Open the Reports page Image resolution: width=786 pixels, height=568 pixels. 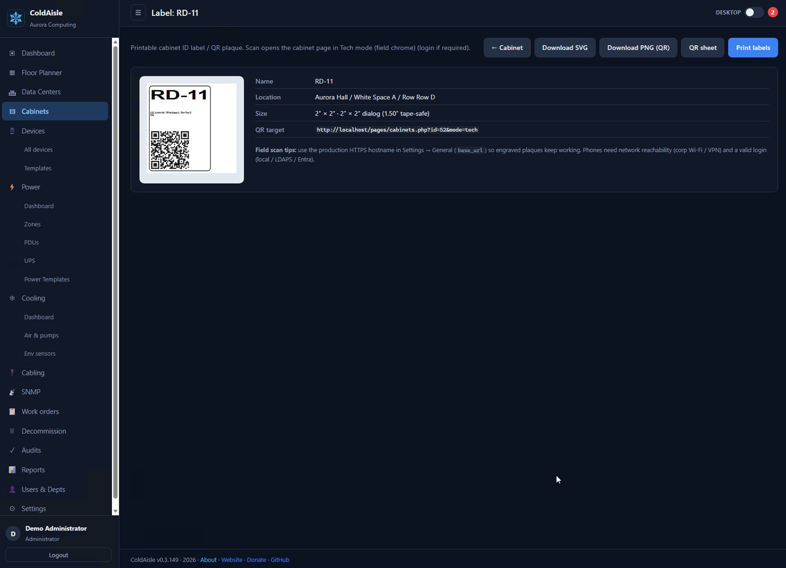pyautogui.click(x=55, y=470)
